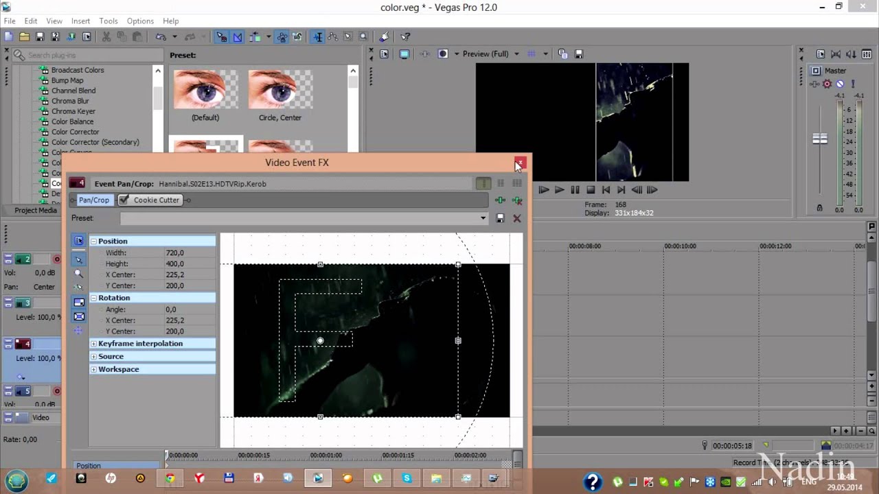879x494 pixels.
Task: Select Color Corrector (Secondary) plug-in
Action: (x=95, y=142)
